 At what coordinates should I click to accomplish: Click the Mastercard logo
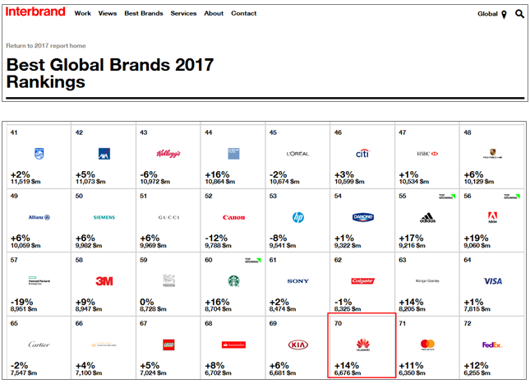426,344
